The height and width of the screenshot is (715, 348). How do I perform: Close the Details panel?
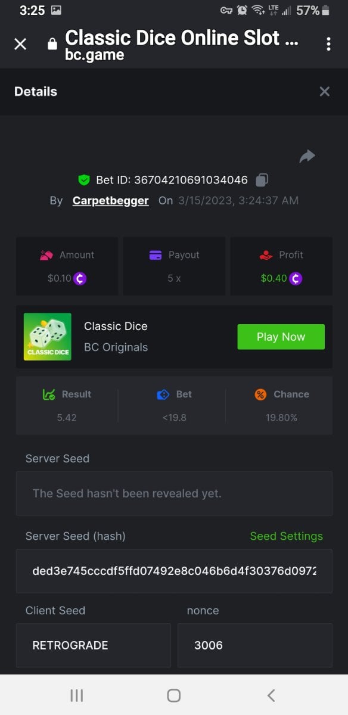point(324,91)
